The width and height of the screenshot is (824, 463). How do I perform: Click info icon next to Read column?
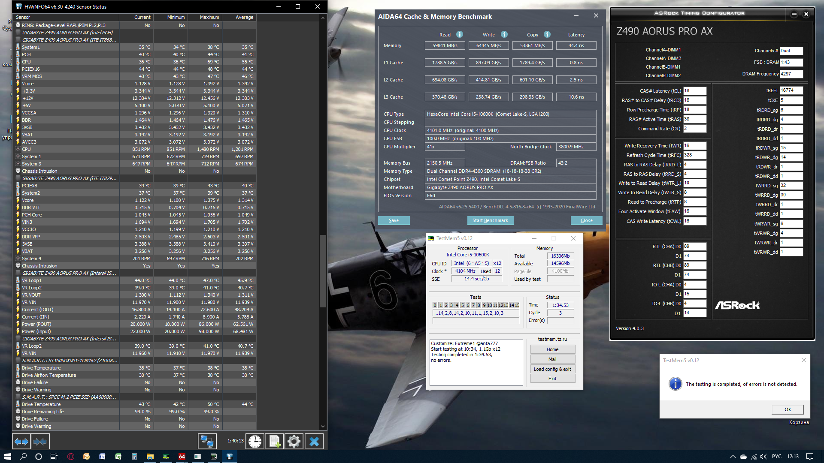click(460, 34)
